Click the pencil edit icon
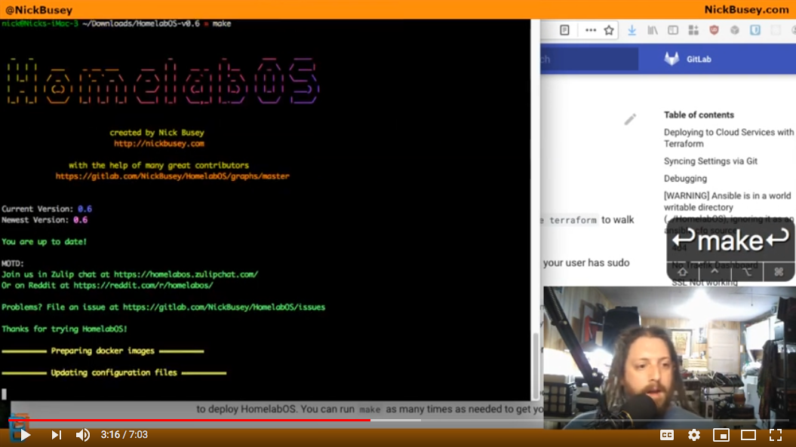This screenshot has height=447, width=796. click(x=630, y=119)
